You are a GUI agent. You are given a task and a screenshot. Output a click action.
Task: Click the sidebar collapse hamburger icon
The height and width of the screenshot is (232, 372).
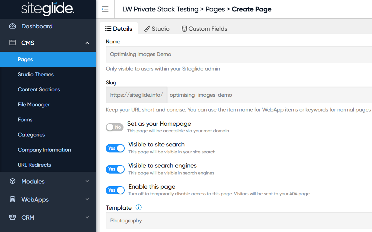click(105, 9)
